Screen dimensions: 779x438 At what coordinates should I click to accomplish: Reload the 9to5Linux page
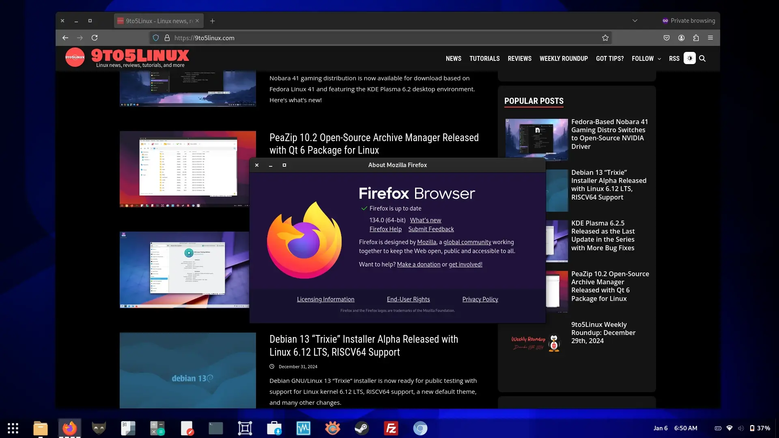[x=95, y=38]
